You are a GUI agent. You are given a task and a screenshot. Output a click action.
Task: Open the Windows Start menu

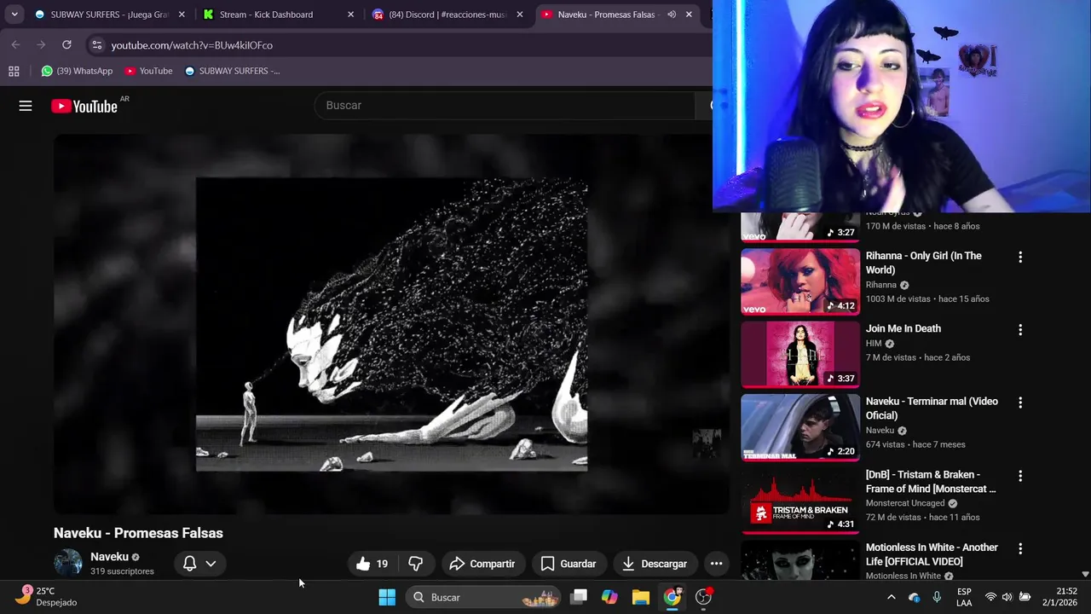[387, 597]
